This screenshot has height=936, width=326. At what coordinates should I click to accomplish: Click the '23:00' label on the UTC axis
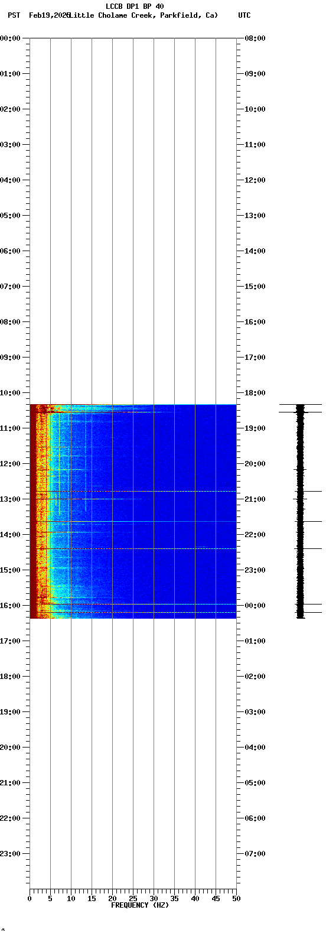[255, 570]
